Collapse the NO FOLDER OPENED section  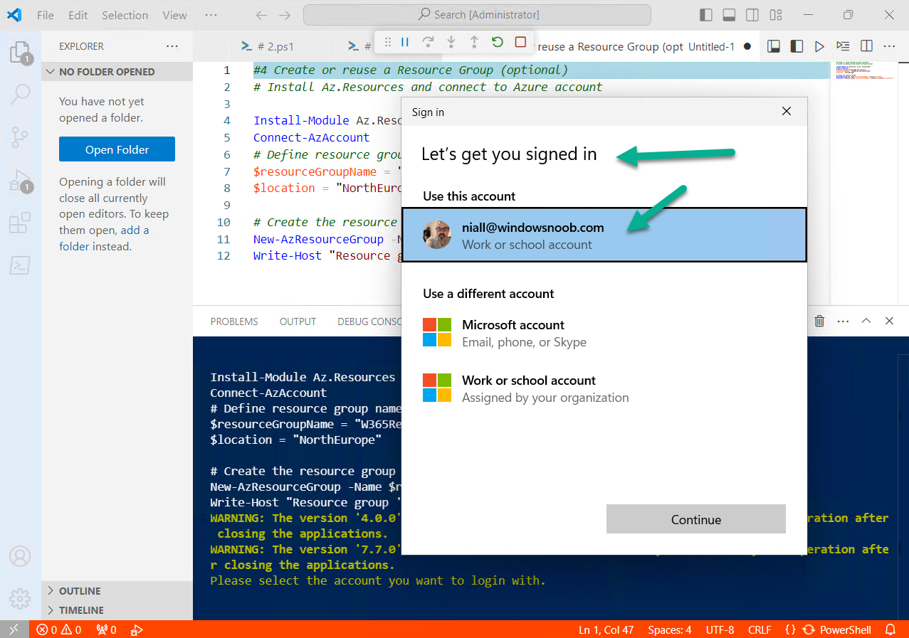(x=107, y=72)
